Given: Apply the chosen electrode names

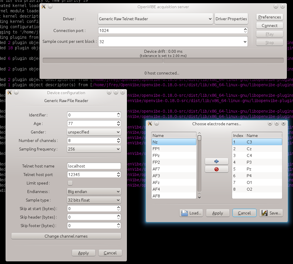Looking at the screenshot, I should (x=218, y=213).
